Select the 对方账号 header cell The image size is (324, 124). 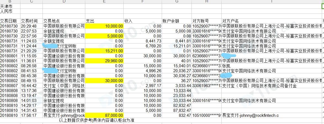207,21
